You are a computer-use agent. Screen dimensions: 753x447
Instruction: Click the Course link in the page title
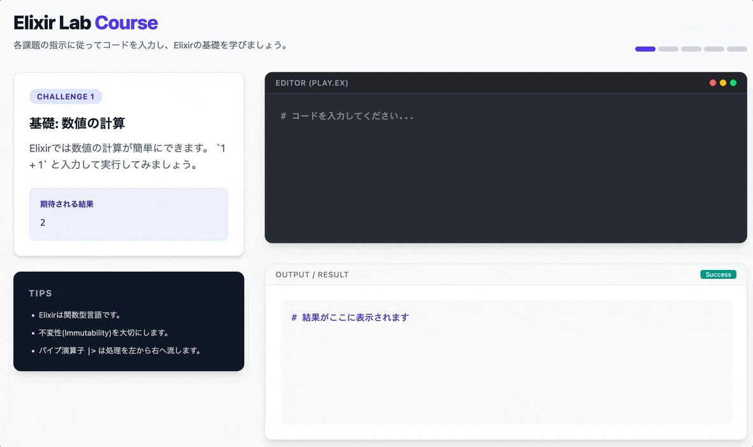126,22
